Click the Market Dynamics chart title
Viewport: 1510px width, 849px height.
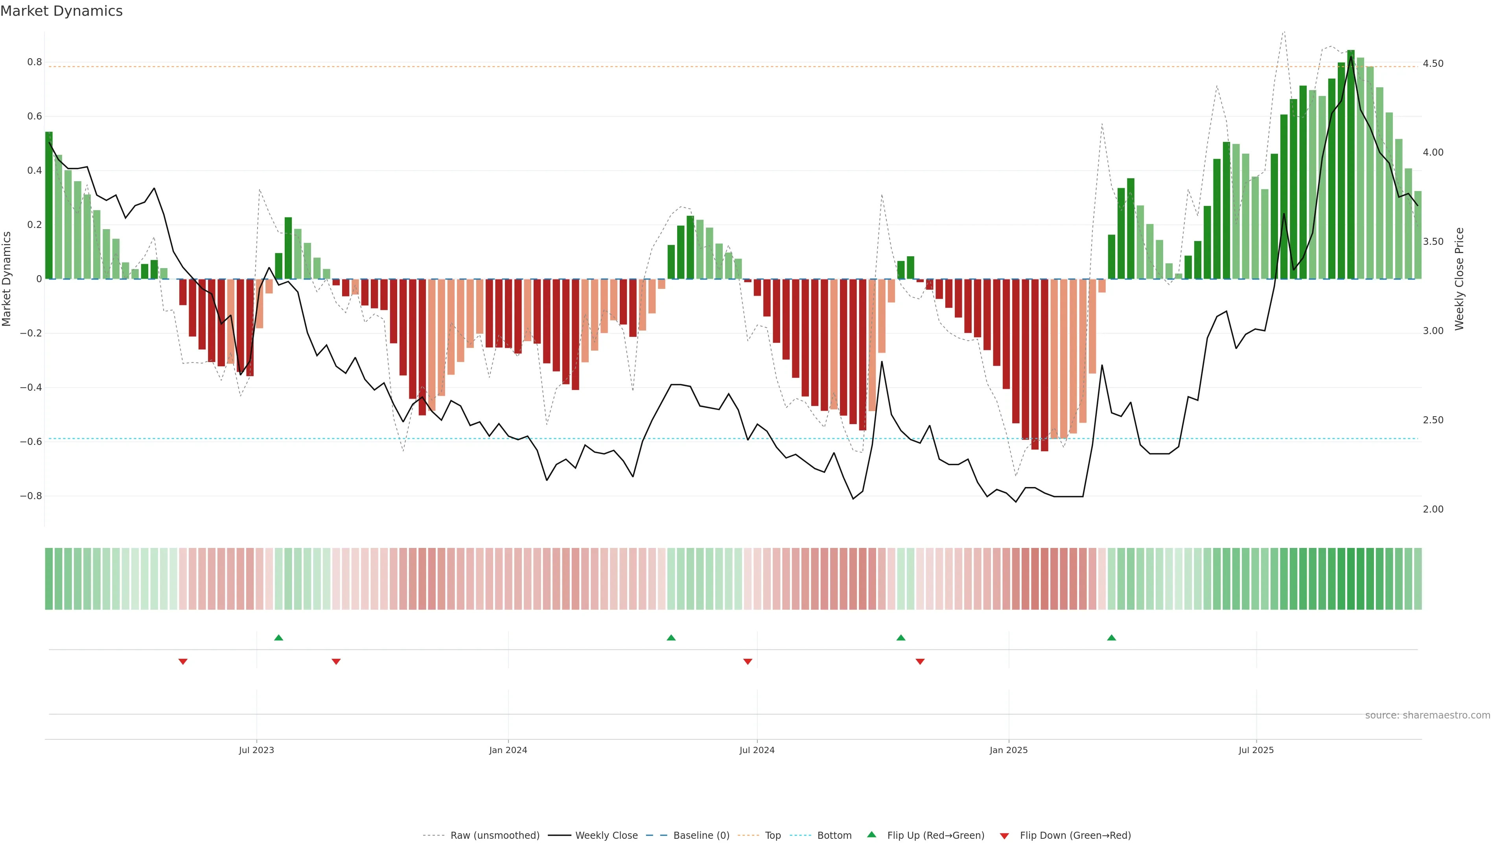coord(62,11)
